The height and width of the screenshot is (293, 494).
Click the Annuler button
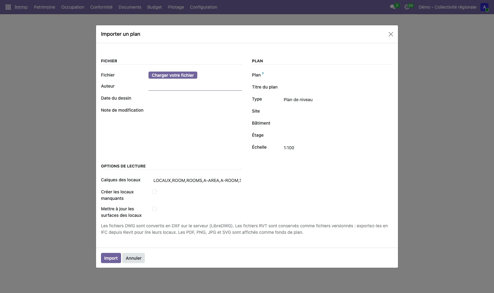134,258
